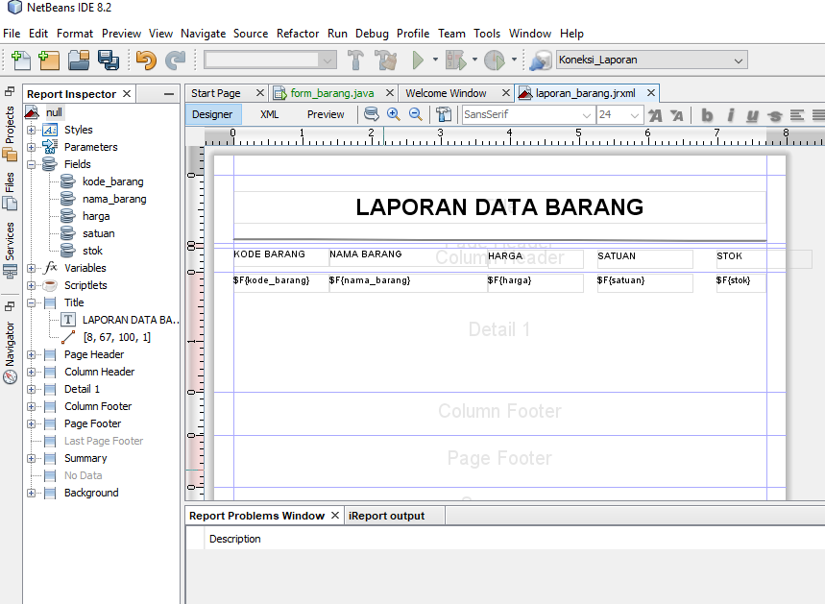
Task: Toggle bold text formatting
Action: tap(707, 115)
